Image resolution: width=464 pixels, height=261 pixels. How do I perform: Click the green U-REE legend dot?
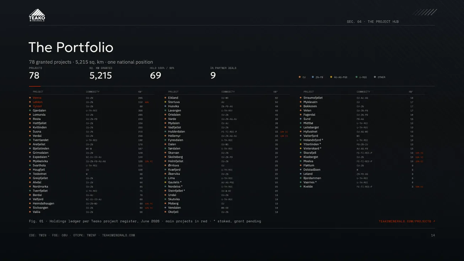(x=356, y=77)
